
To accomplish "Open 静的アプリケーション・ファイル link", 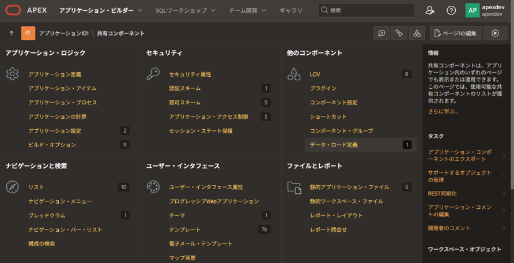I will click(x=349, y=187).
